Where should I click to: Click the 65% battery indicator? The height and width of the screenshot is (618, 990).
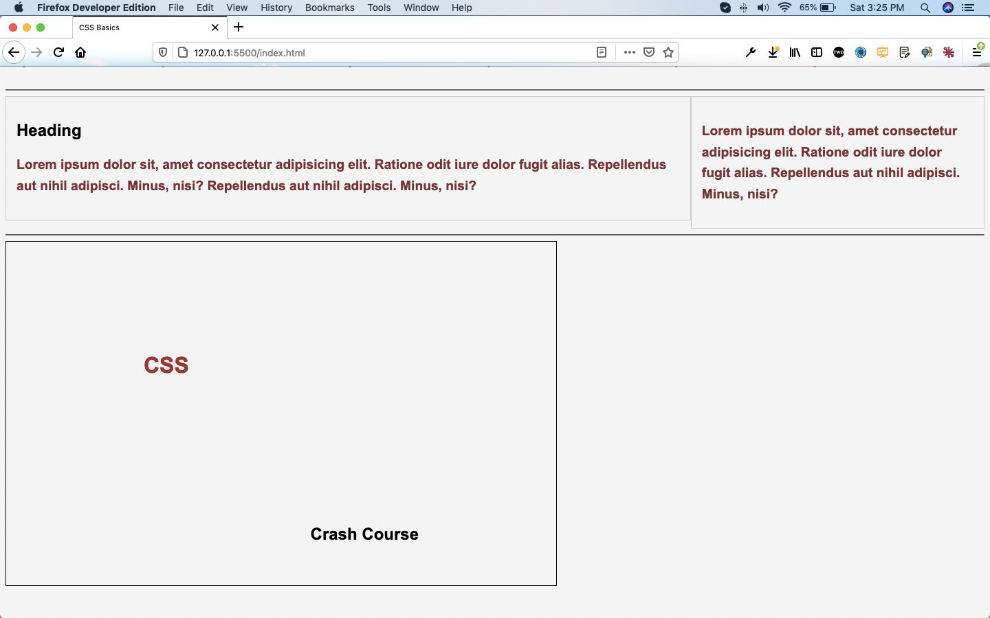pyautogui.click(x=818, y=8)
